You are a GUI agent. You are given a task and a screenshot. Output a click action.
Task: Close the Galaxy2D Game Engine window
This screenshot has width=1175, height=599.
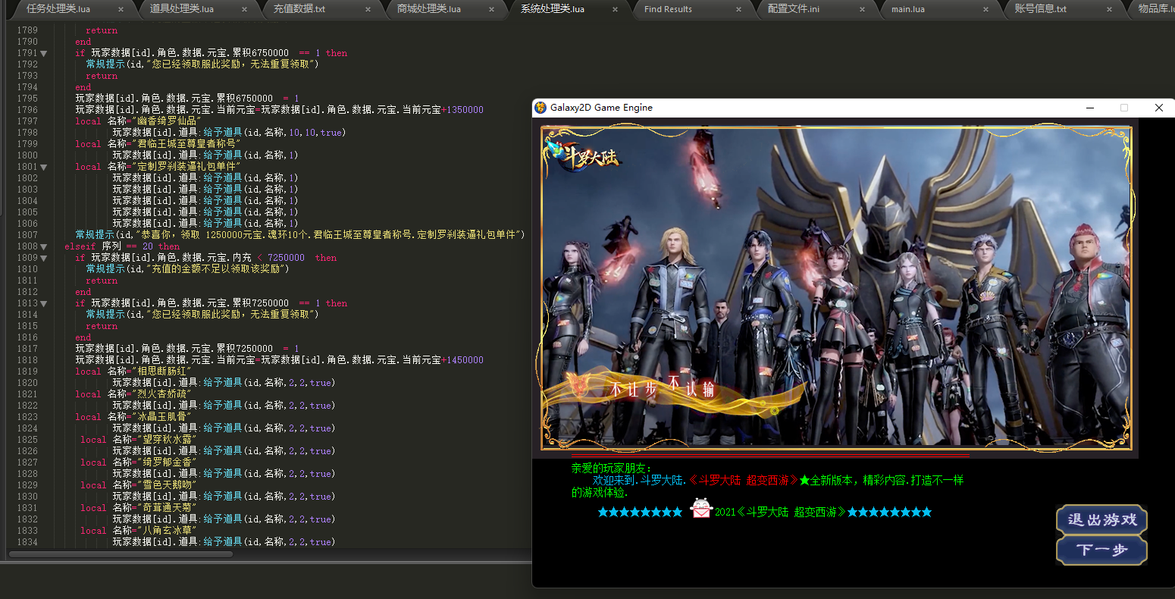(1158, 108)
